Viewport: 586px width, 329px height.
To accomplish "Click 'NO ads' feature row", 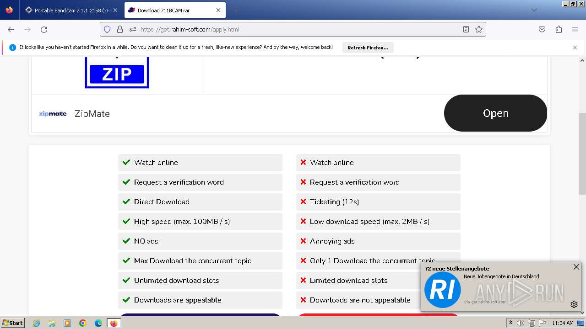I will 200,241.
